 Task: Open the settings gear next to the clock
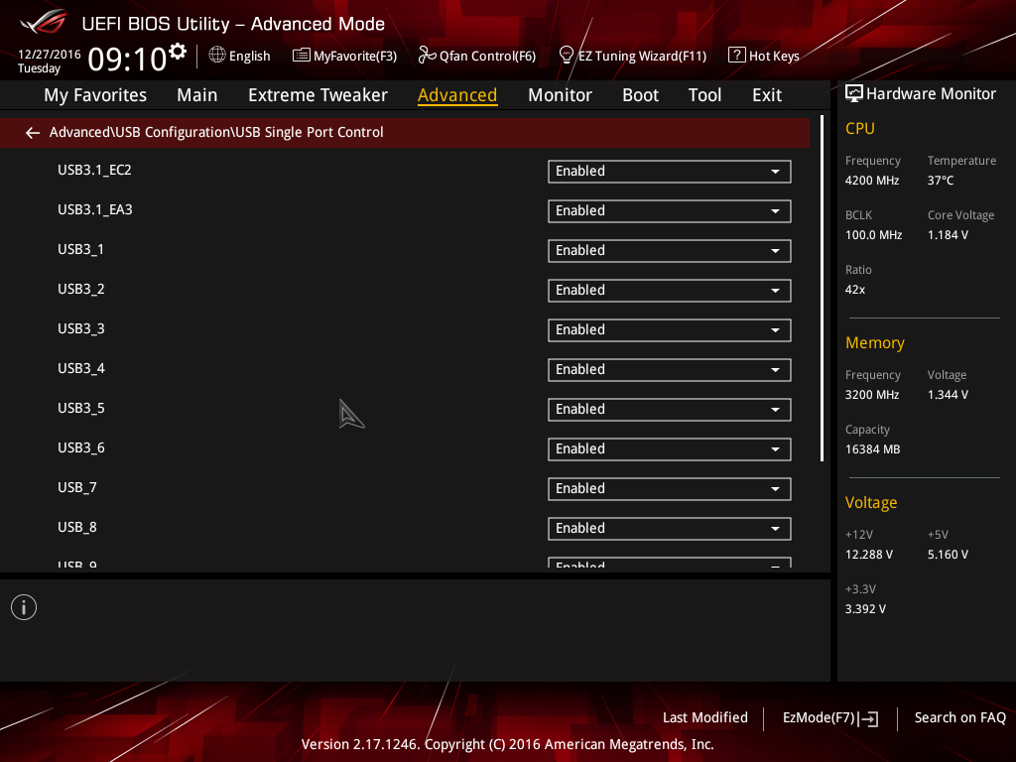tap(178, 52)
